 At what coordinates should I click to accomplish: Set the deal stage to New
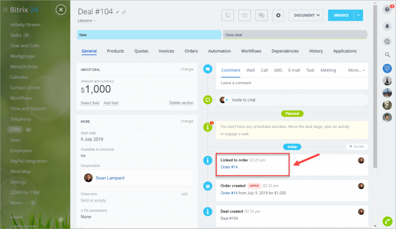click(149, 35)
